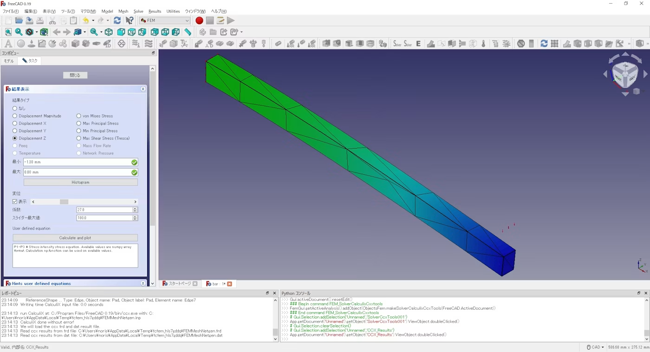Execute macro with play triangle icon
Image resolution: width=650 pixels, height=352 pixels.
click(231, 20)
